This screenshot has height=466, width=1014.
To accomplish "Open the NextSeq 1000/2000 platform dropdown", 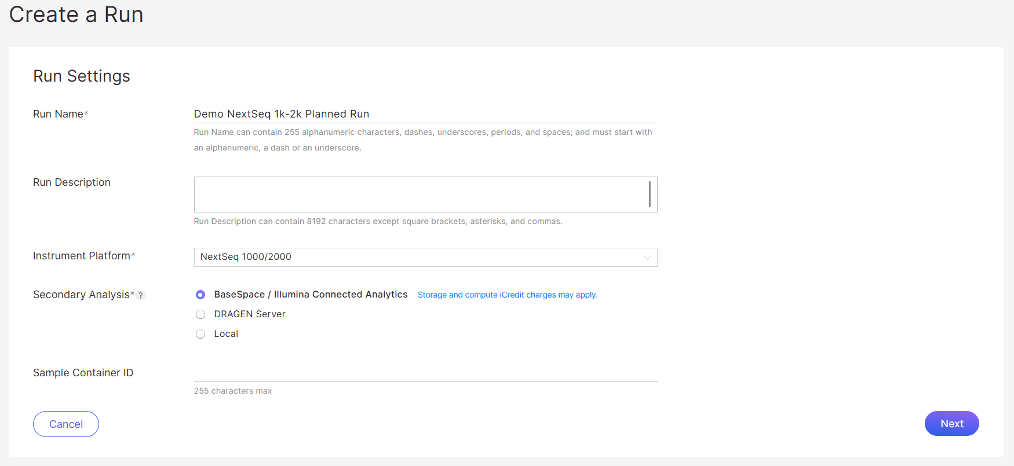I will tap(417, 257).
